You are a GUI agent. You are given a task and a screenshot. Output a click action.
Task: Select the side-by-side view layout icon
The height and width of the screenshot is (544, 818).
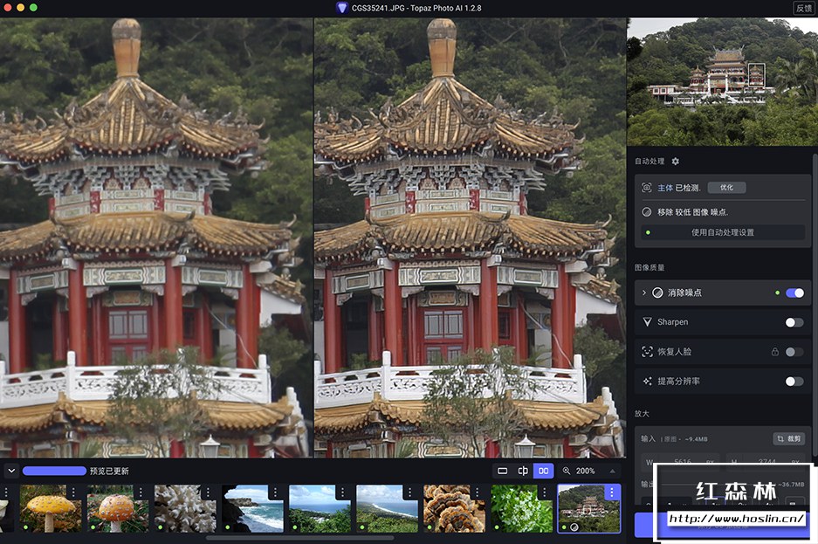(x=543, y=471)
